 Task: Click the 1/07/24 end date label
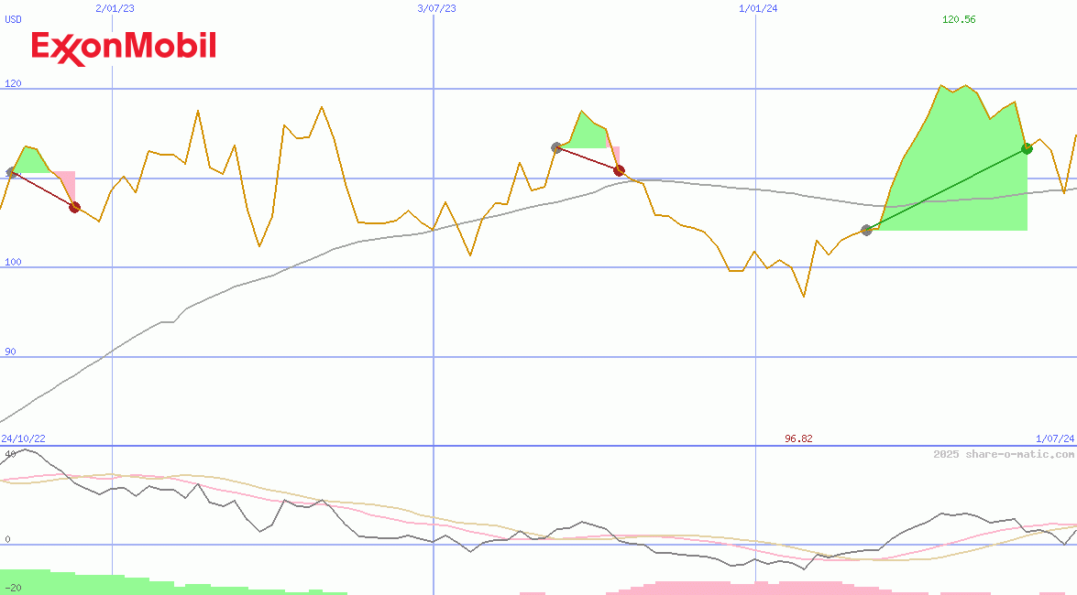click(1054, 438)
